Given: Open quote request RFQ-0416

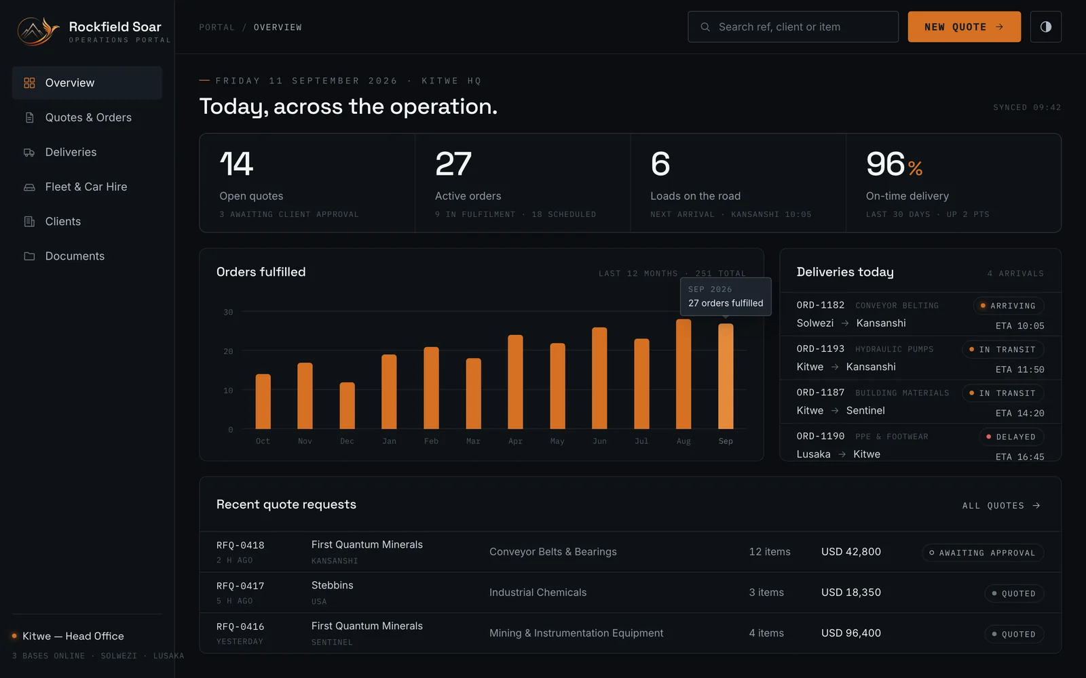Looking at the screenshot, I should [x=631, y=633].
